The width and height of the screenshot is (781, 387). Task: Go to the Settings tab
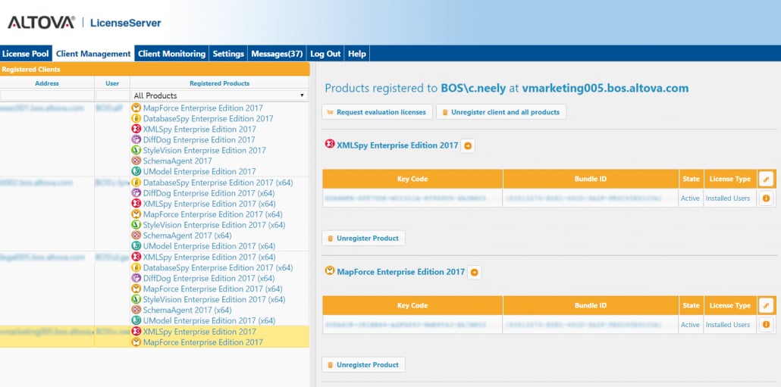(x=228, y=54)
